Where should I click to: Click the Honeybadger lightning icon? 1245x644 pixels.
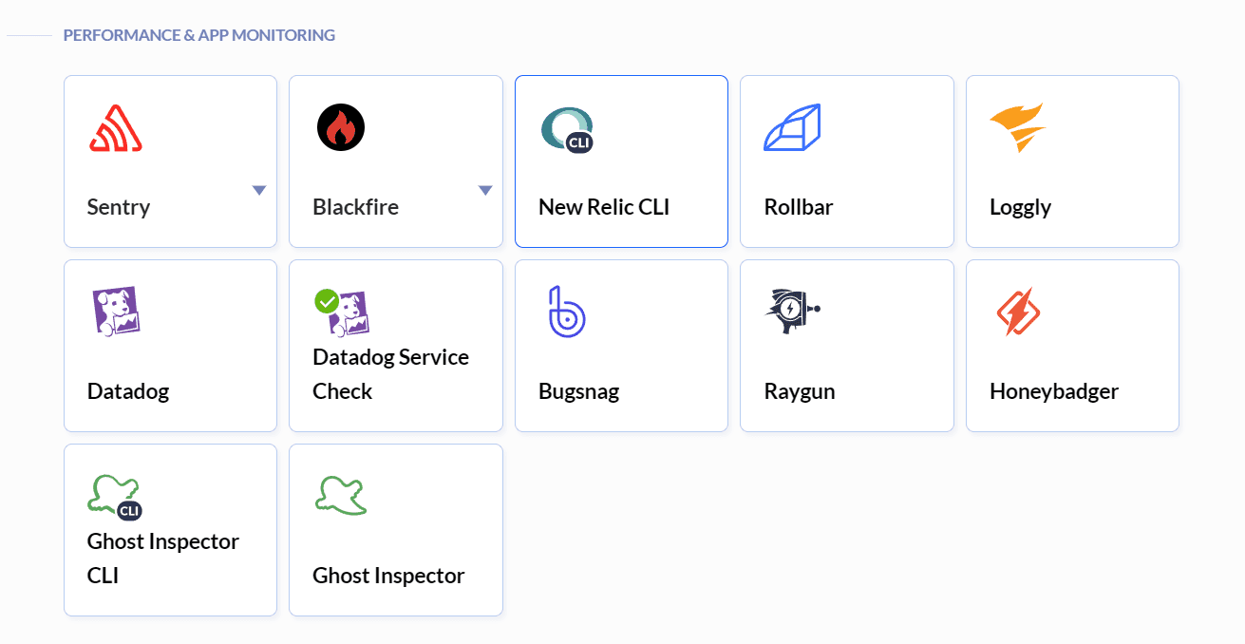click(x=1018, y=312)
